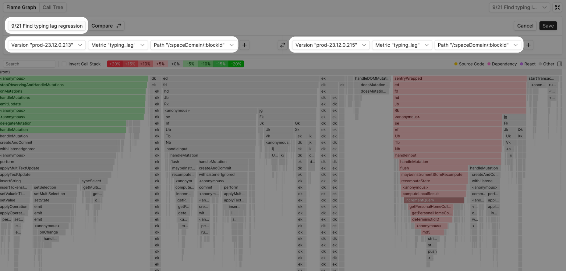Add a filter with the right group's plus button
Image resolution: width=566 pixels, height=271 pixels.
[529, 45]
